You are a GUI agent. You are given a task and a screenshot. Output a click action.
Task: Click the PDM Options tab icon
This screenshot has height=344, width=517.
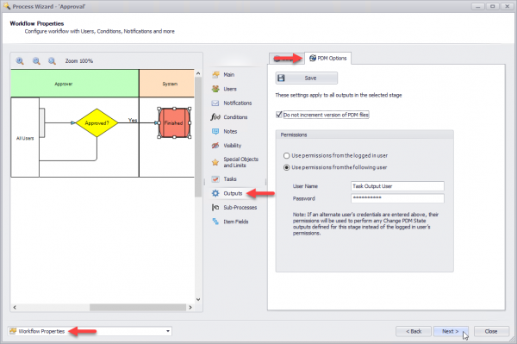(x=313, y=59)
